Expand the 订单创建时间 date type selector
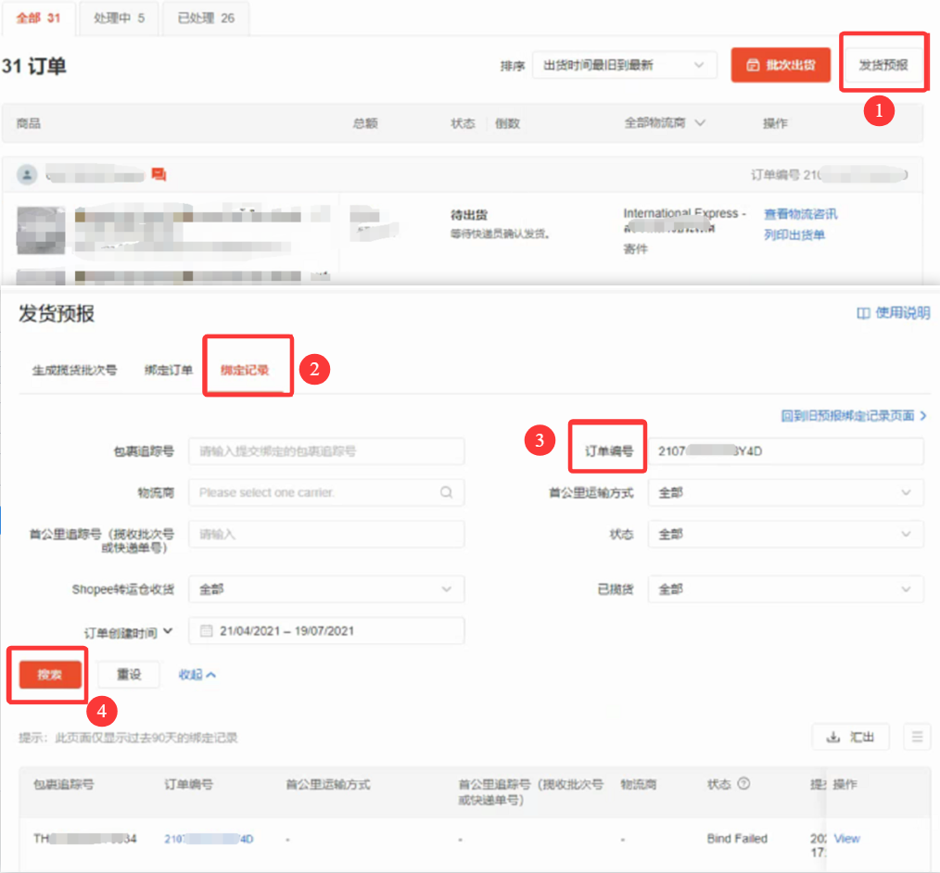940x873 pixels. (x=128, y=632)
